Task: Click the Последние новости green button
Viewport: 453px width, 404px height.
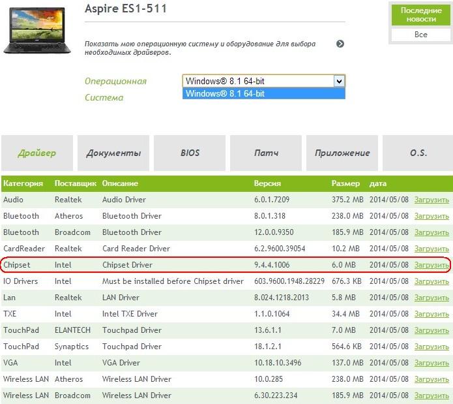Action: 421,15
